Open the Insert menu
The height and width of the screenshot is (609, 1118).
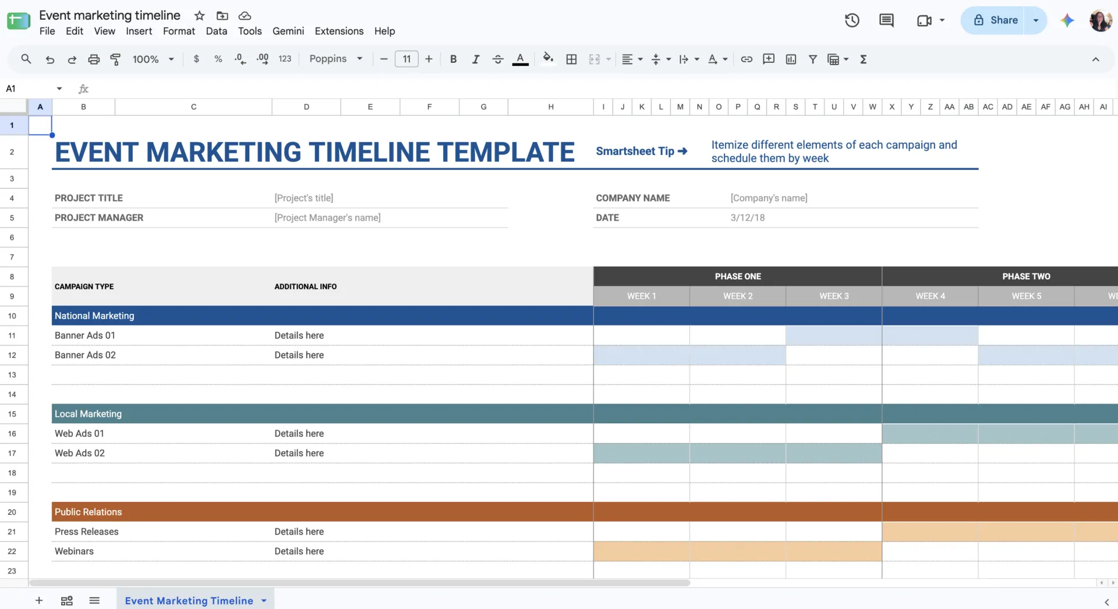[139, 31]
